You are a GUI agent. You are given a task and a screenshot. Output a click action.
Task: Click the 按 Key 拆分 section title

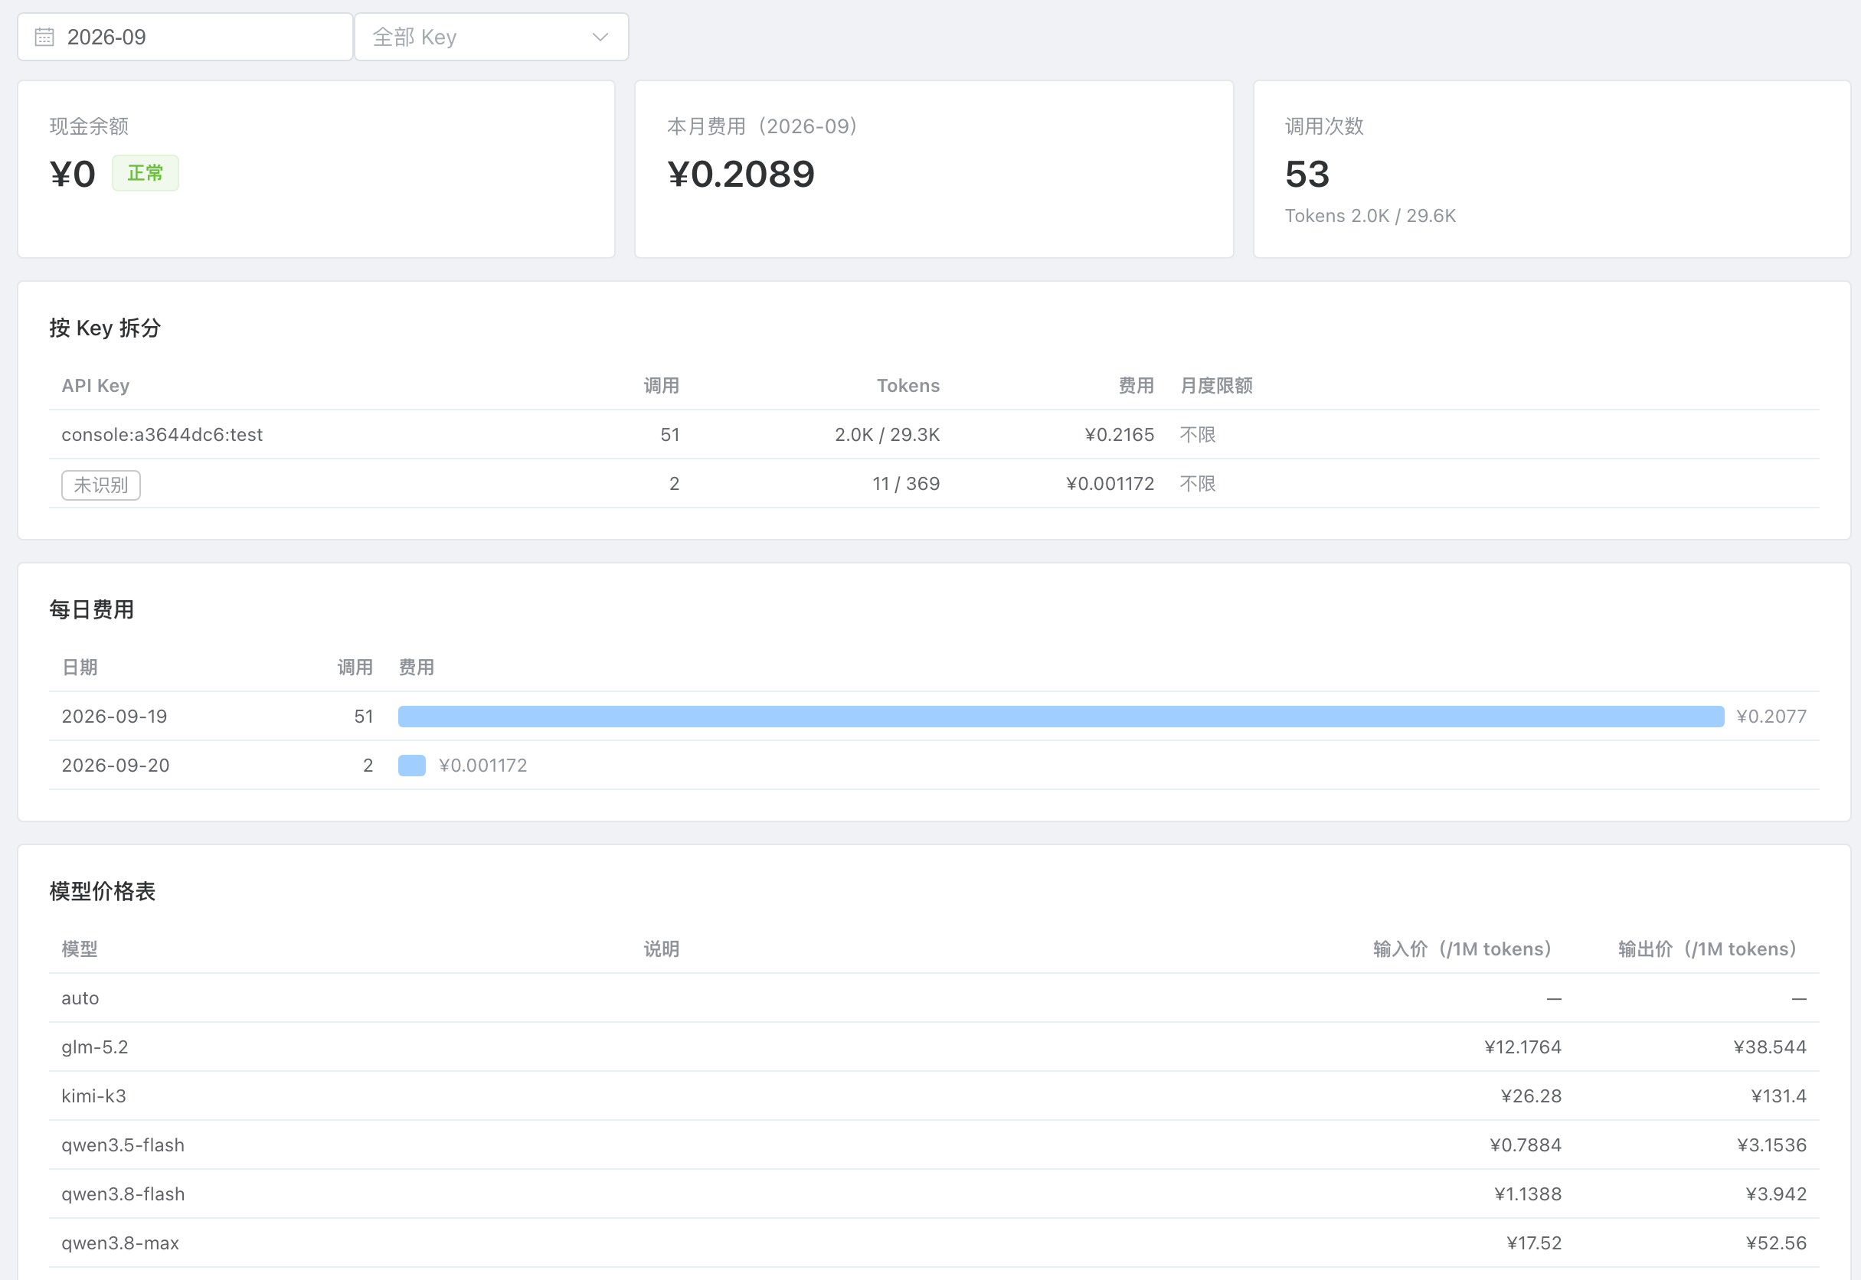click(105, 328)
